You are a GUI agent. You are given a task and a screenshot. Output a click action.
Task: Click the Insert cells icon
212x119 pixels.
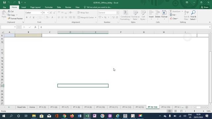coord(151,13)
